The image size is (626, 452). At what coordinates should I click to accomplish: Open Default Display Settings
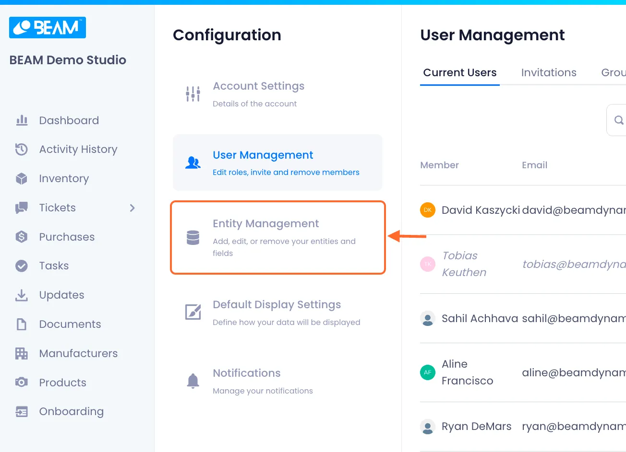click(277, 313)
